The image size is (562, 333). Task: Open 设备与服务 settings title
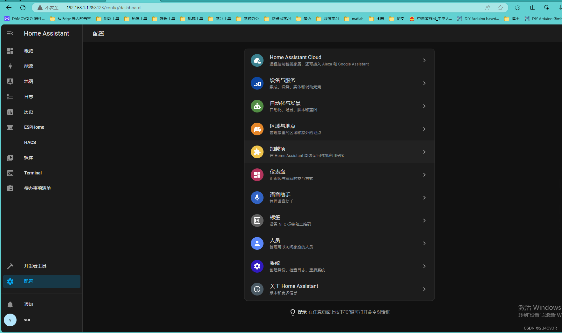coord(283,80)
